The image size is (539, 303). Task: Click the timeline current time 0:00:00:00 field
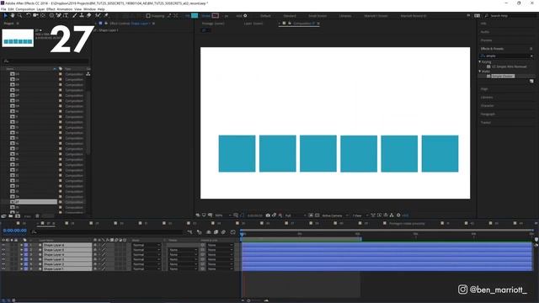click(15, 231)
